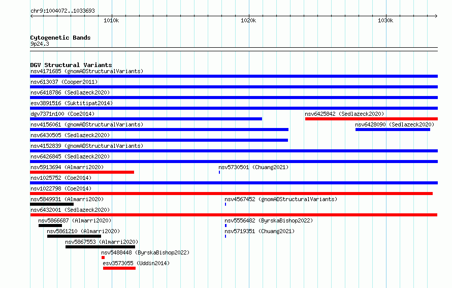Click the Cytogenetic Bands track title

pyautogui.click(x=60, y=38)
